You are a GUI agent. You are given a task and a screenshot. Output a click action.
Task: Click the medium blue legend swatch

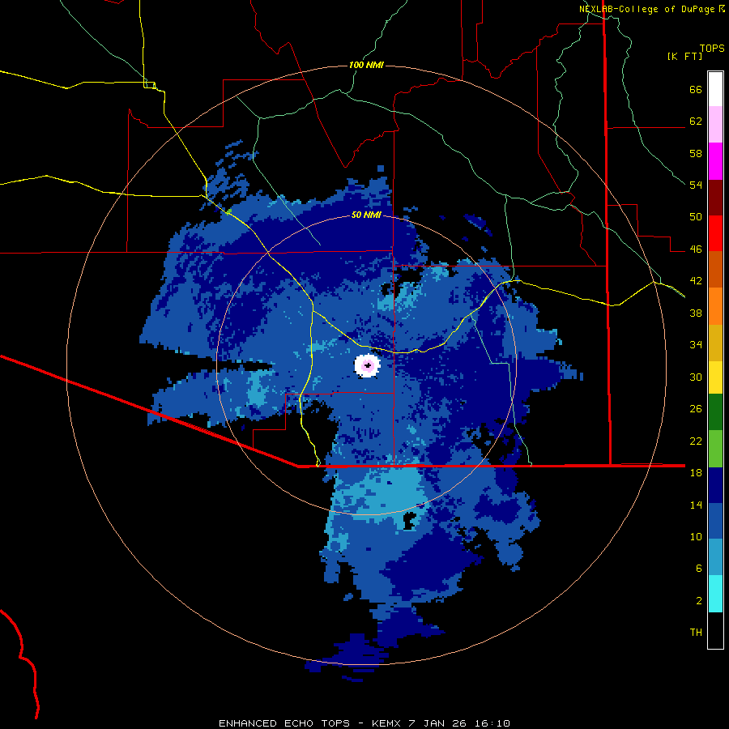coord(715,522)
